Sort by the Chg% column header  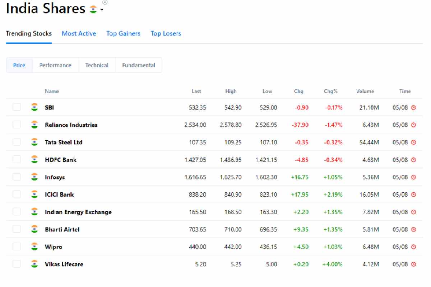tap(331, 91)
